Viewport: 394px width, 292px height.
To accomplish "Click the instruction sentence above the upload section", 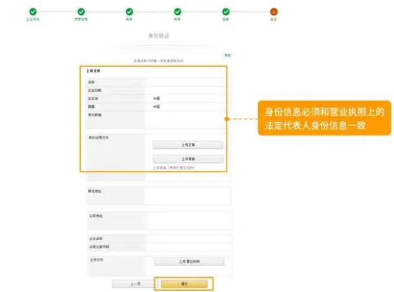I will pos(159,61).
